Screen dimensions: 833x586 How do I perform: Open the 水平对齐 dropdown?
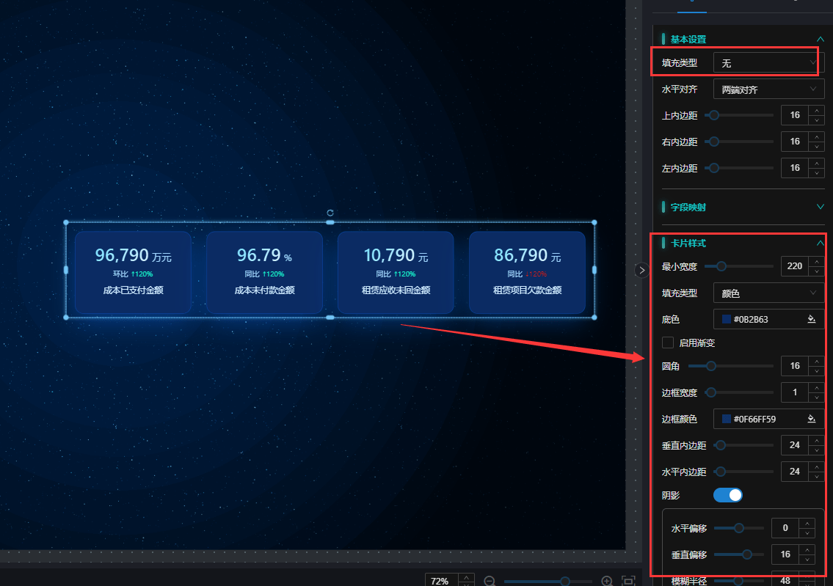[768, 89]
